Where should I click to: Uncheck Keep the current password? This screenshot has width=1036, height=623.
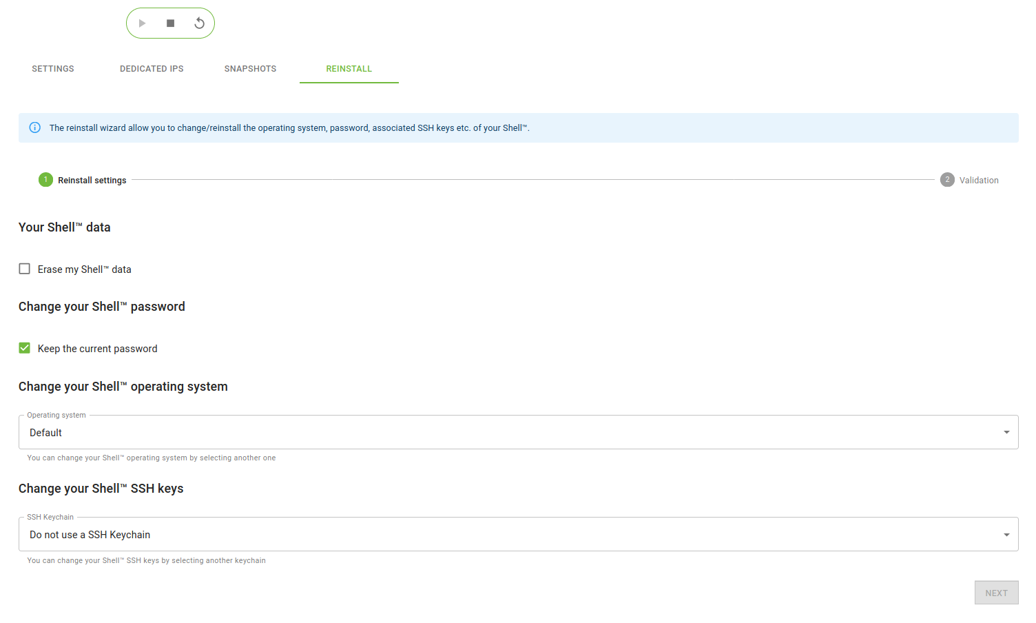pyautogui.click(x=25, y=348)
